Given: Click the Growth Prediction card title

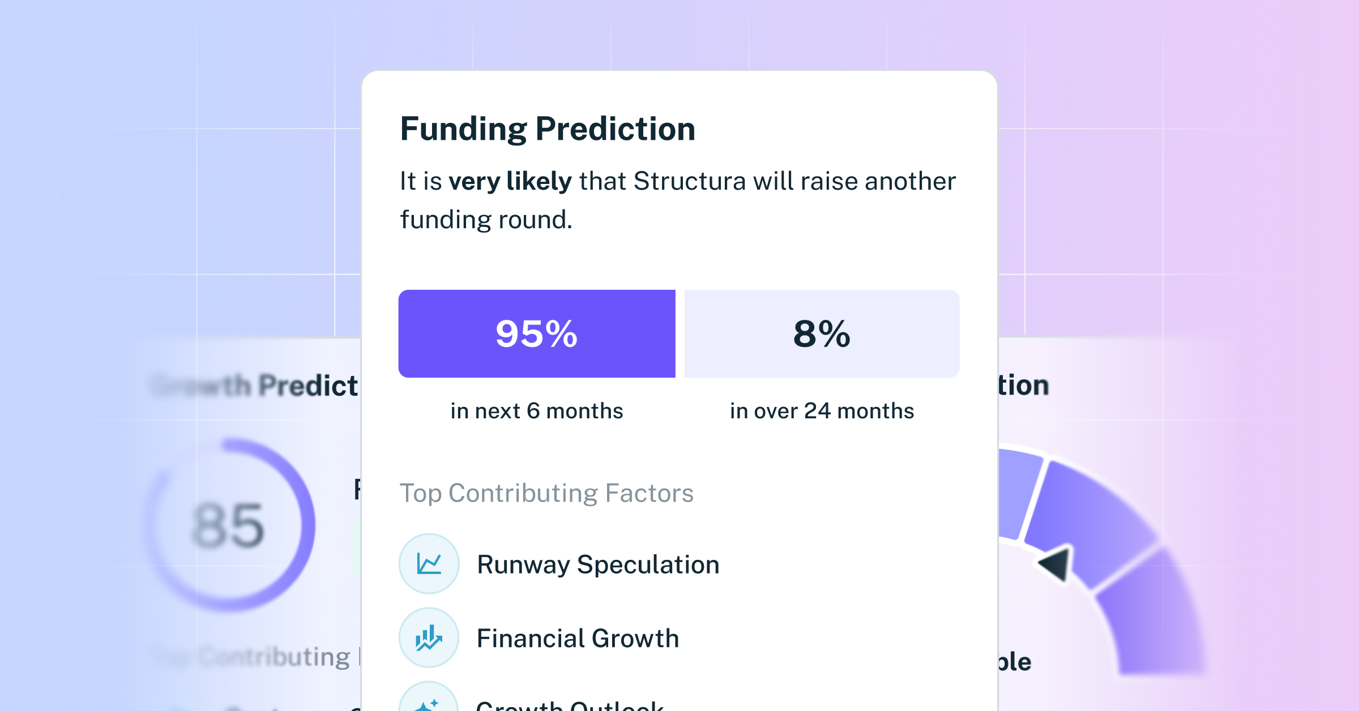Looking at the screenshot, I should pos(255,386).
